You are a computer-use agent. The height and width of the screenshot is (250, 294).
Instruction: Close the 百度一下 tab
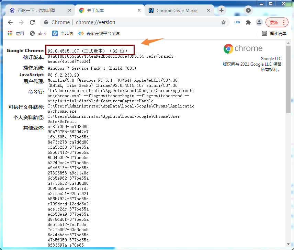[x=70, y=10]
